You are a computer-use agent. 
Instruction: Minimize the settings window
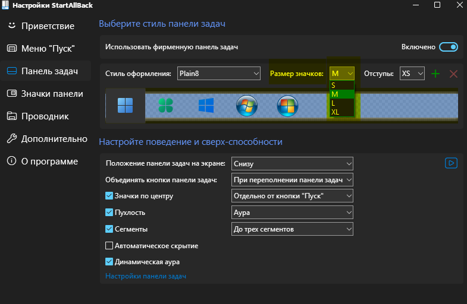click(416, 5)
